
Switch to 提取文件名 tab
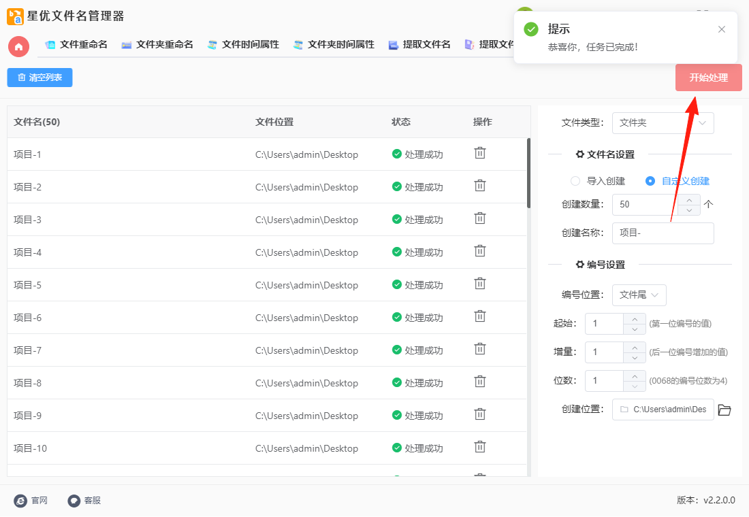[419, 45]
